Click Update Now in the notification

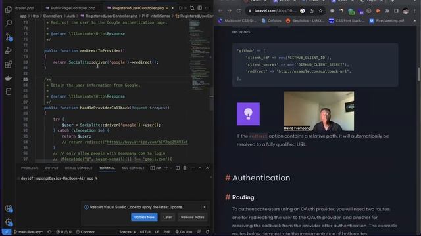pyautogui.click(x=144, y=217)
